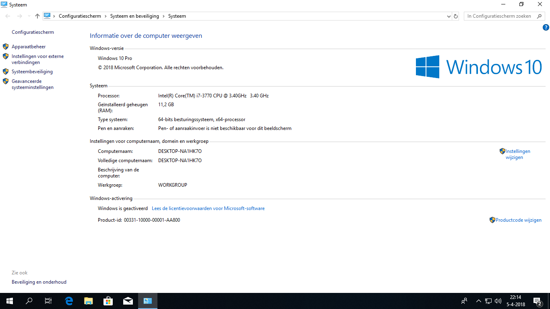Click the 11,2 GB RAM value
The width and height of the screenshot is (550, 309).
click(x=166, y=105)
